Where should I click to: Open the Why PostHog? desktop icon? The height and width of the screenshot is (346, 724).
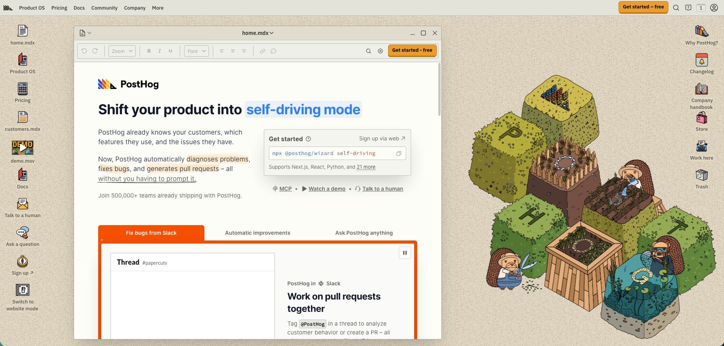702,31
